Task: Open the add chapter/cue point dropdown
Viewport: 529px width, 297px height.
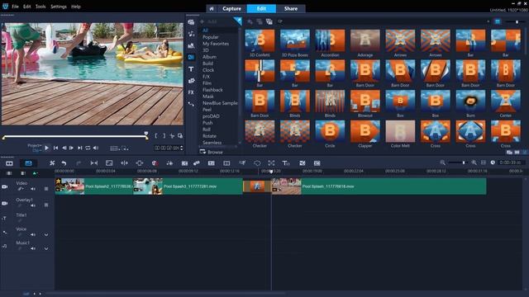Action: [x=35, y=173]
